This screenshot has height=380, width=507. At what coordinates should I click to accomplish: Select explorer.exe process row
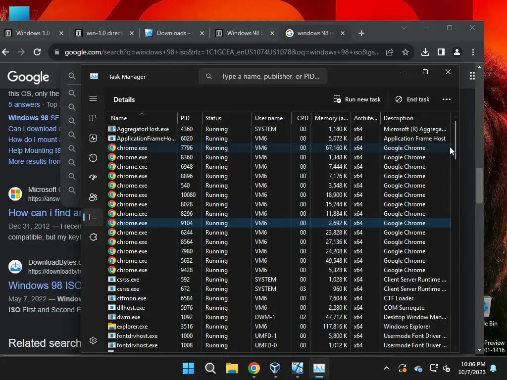[x=279, y=327]
